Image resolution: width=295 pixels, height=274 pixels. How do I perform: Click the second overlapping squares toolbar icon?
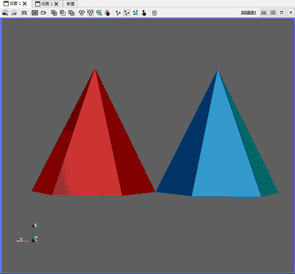pyautogui.click(x=63, y=13)
